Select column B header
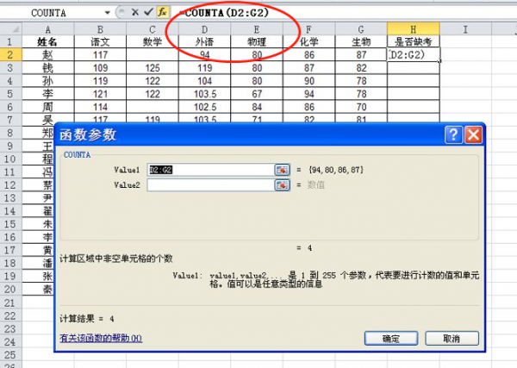This screenshot has height=368, width=517. click(100, 29)
